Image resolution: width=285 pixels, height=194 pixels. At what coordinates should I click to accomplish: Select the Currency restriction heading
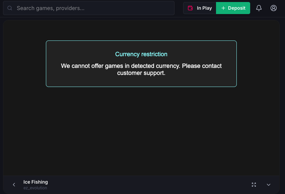pyautogui.click(x=141, y=54)
